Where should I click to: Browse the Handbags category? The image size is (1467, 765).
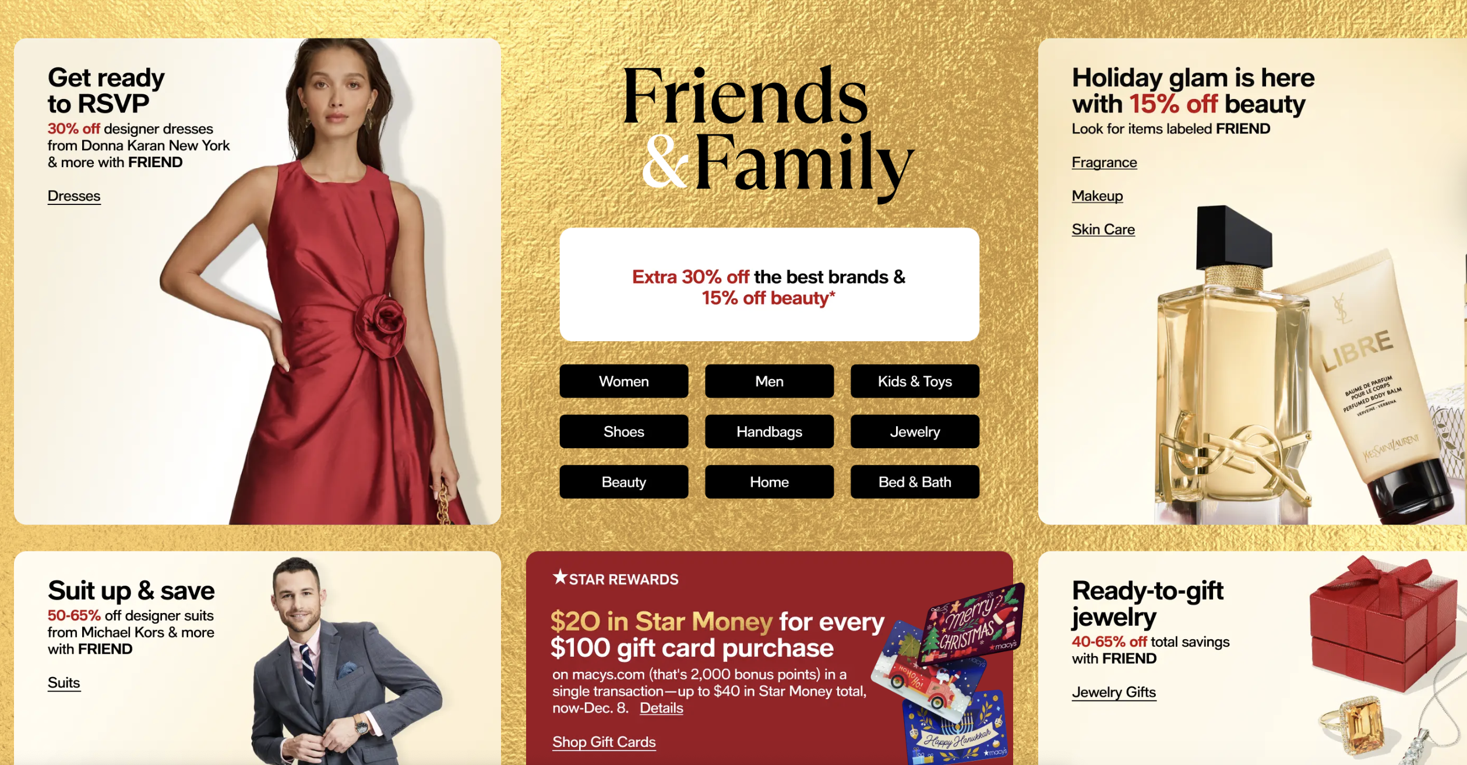tap(769, 431)
